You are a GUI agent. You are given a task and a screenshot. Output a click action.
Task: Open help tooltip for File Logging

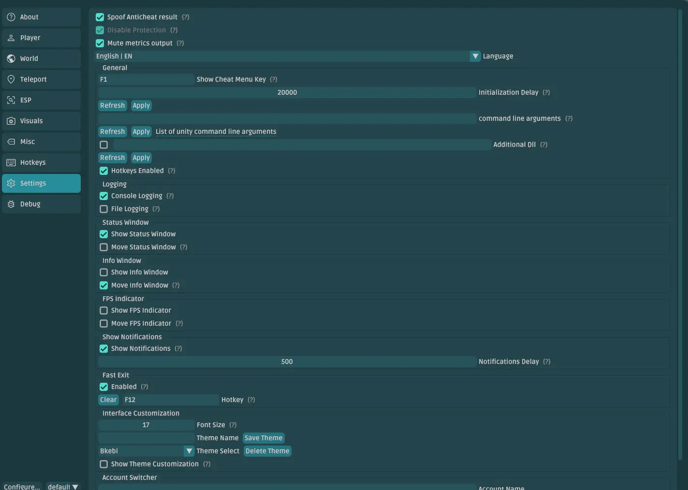point(156,209)
